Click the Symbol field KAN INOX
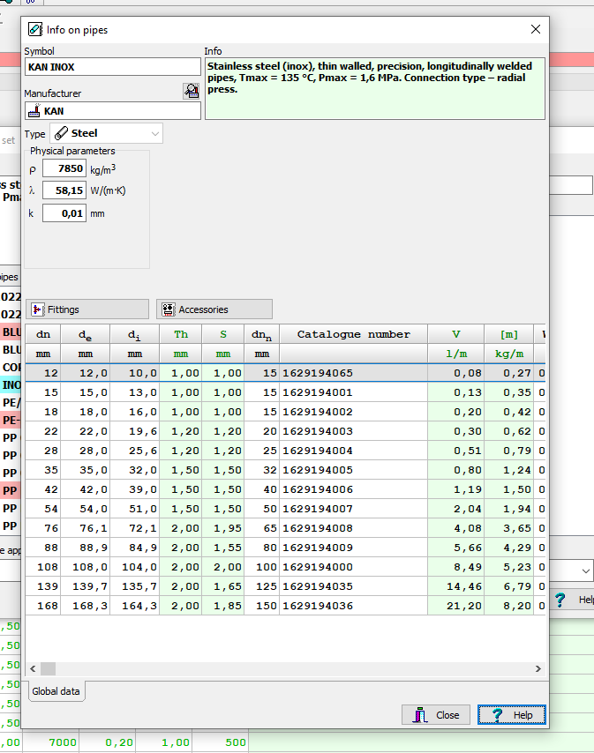The width and height of the screenshot is (594, 753). coord(113,67)
